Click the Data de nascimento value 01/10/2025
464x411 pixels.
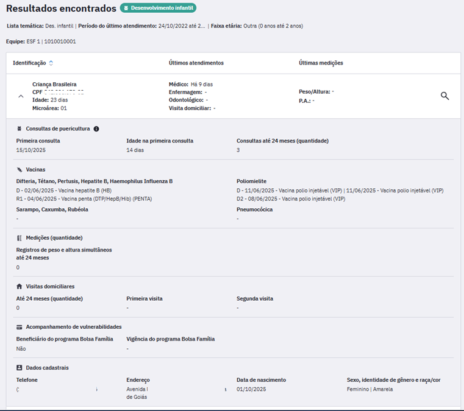tap(251, 389)
